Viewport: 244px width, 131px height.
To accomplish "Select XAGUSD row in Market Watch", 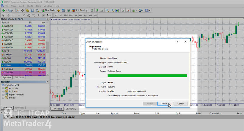I will pos(23,73).
